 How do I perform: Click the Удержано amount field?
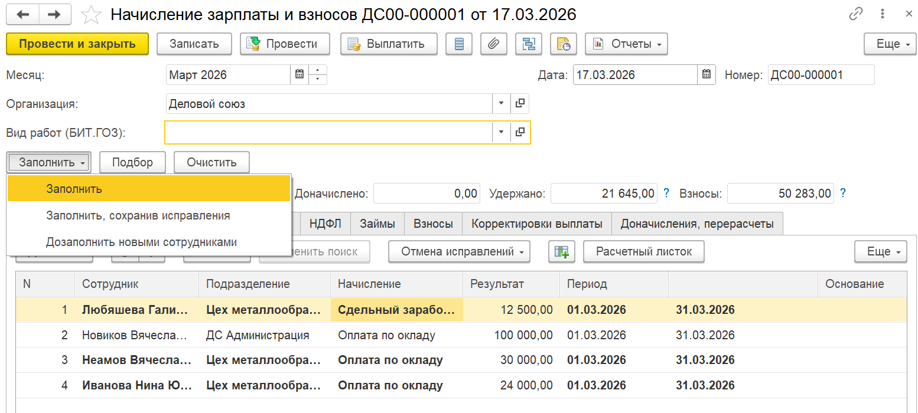click(x=604, y=193)
